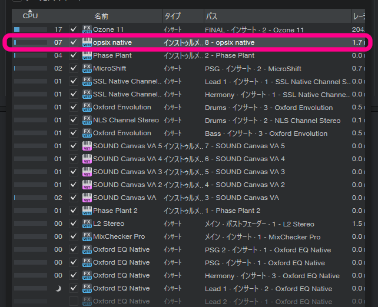Click the MixChecker Pro FX plugin icon
The image size is (378, 307).
click(x=87, y=236)
